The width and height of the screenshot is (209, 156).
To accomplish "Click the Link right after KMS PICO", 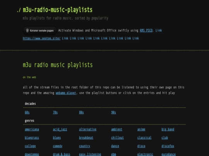I will [159, 30].
